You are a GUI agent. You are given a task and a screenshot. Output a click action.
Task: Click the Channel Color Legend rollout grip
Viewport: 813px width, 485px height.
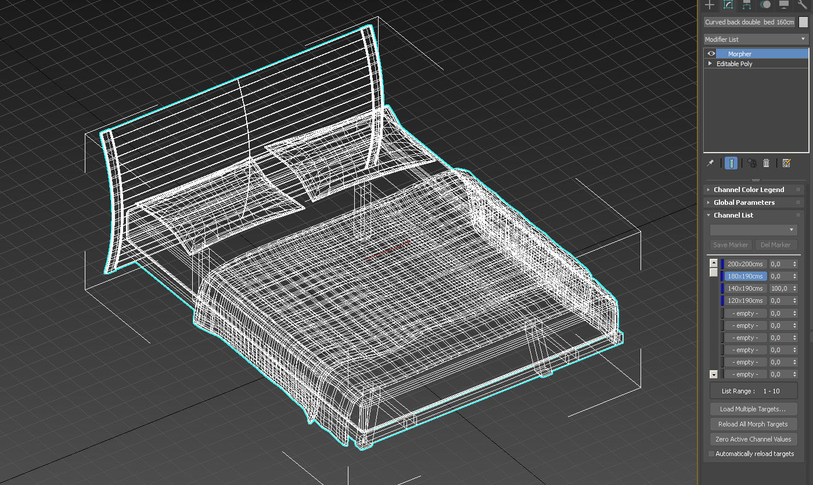click(798, 190)
